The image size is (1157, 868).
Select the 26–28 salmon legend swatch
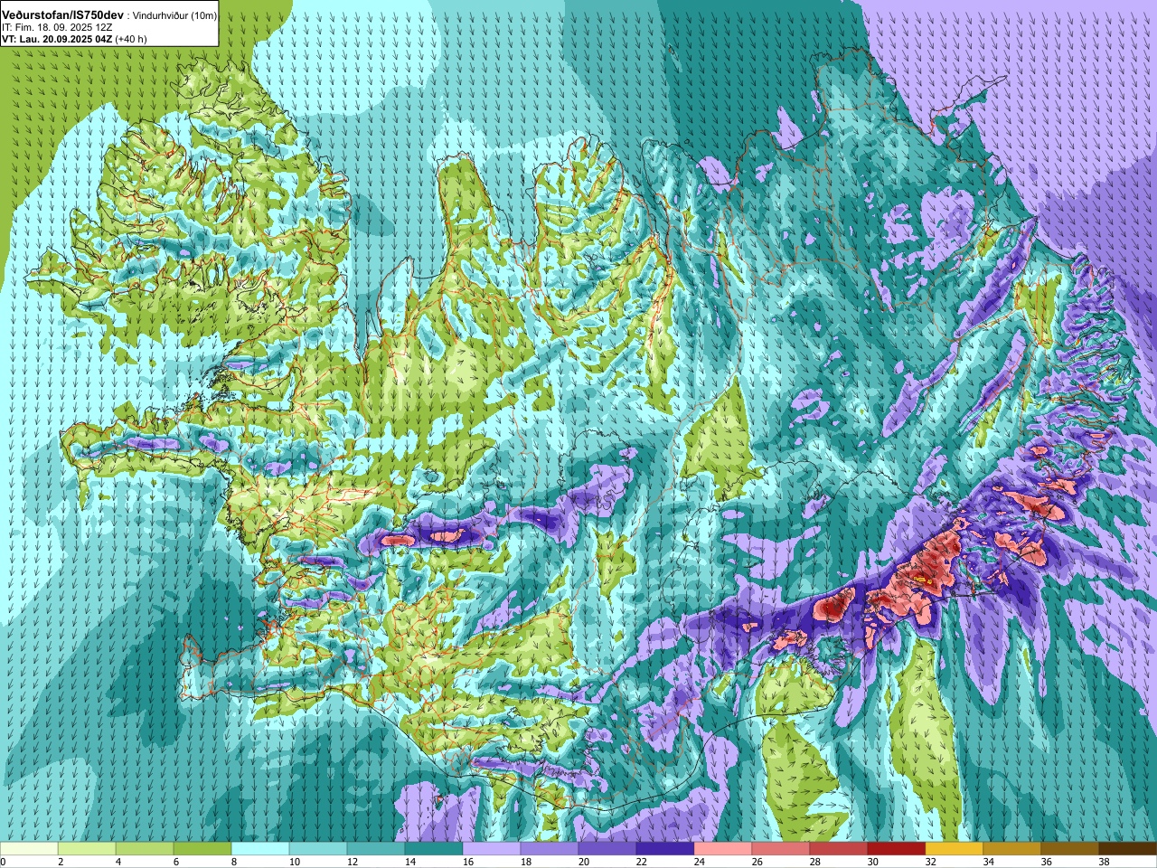[x=781, y=849]
